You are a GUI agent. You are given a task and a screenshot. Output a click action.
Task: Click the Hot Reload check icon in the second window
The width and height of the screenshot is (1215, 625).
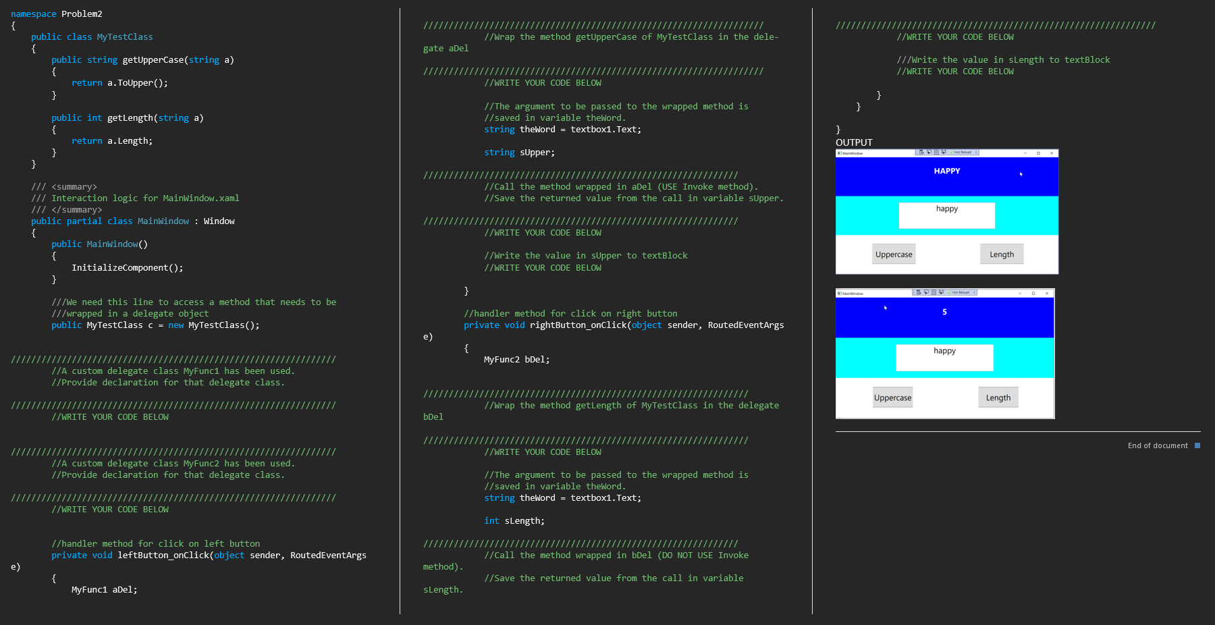click(949, 292)
